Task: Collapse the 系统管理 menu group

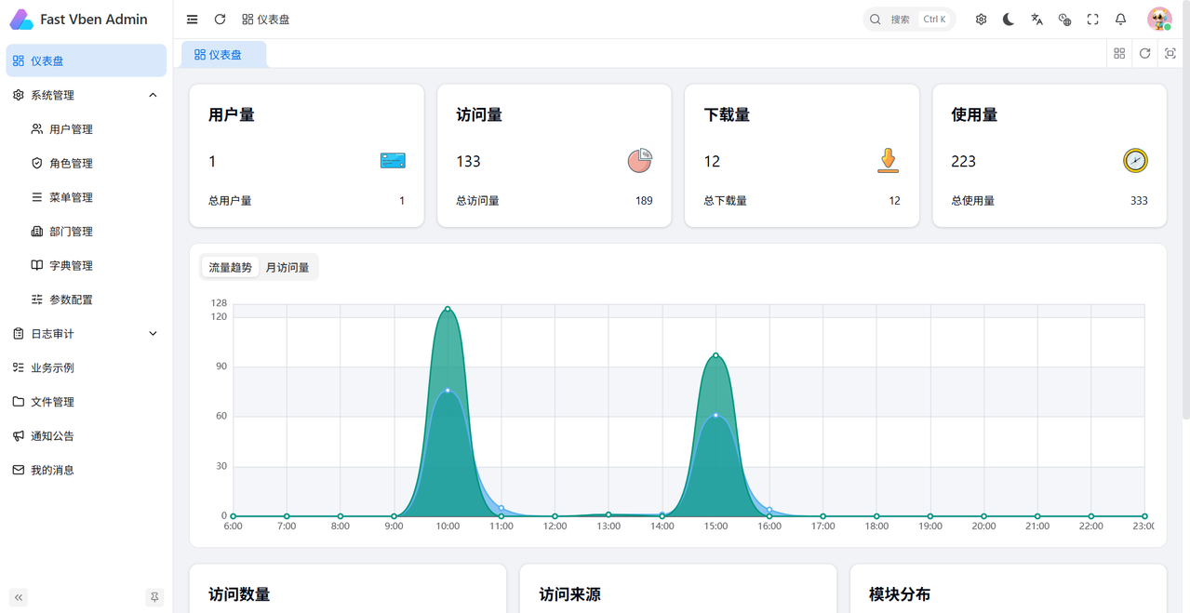Action: click(x=87, y=95)
